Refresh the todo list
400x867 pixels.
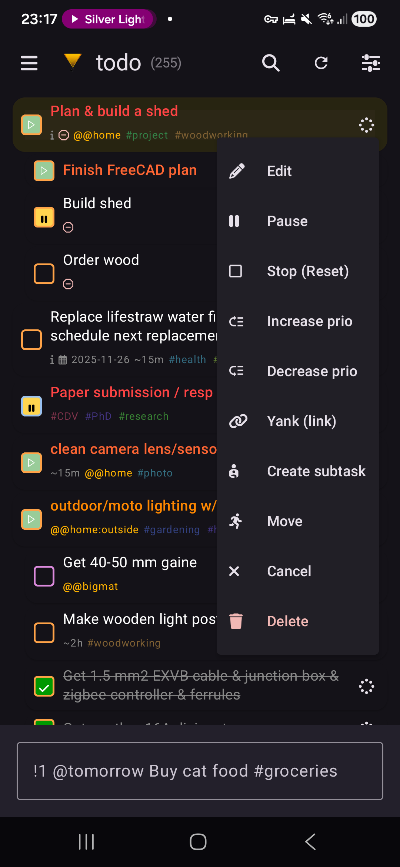pos(321,63)
